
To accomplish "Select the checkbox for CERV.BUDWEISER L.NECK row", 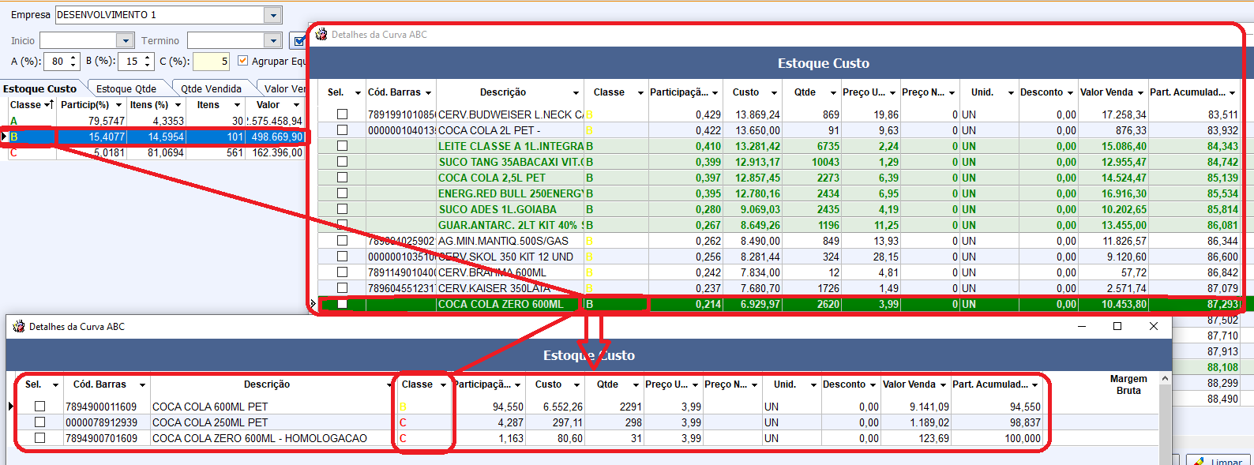I will 342,114.
